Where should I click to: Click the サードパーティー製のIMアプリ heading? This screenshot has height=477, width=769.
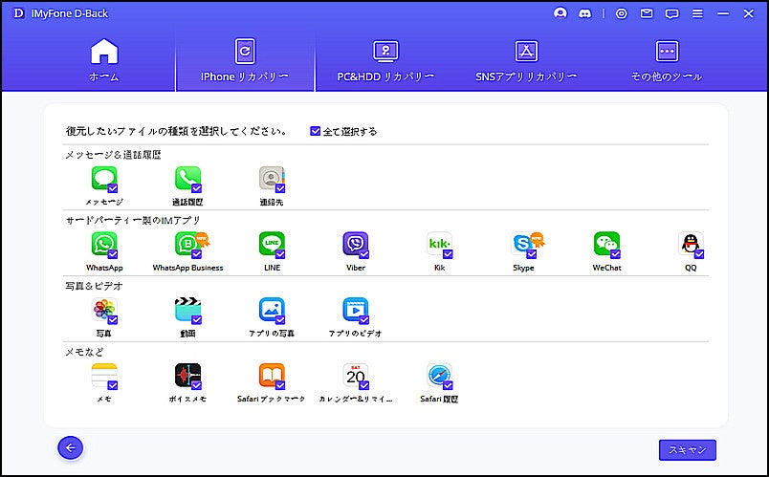point(133,221)
